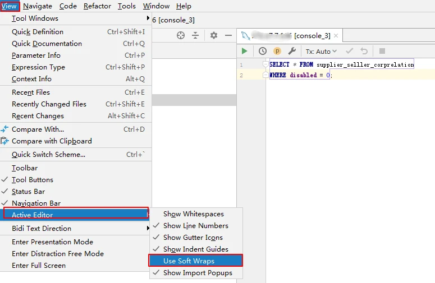The width and height of the screenshot is (435, 283).
Task: Click the table name supplier_selller_corprelation
Action: point(365,64)
